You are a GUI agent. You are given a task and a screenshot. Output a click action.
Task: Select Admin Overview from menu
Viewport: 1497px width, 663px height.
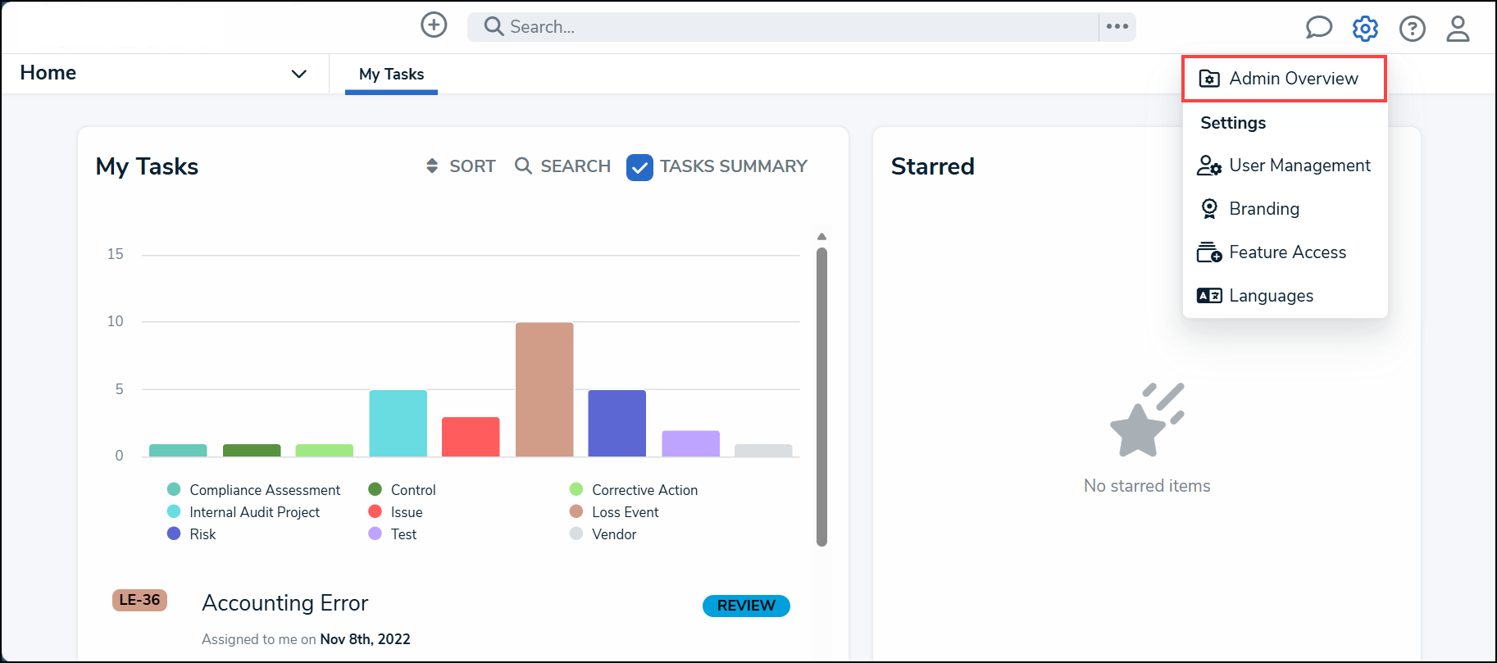pyautogui.click(x=1284, y=79)
